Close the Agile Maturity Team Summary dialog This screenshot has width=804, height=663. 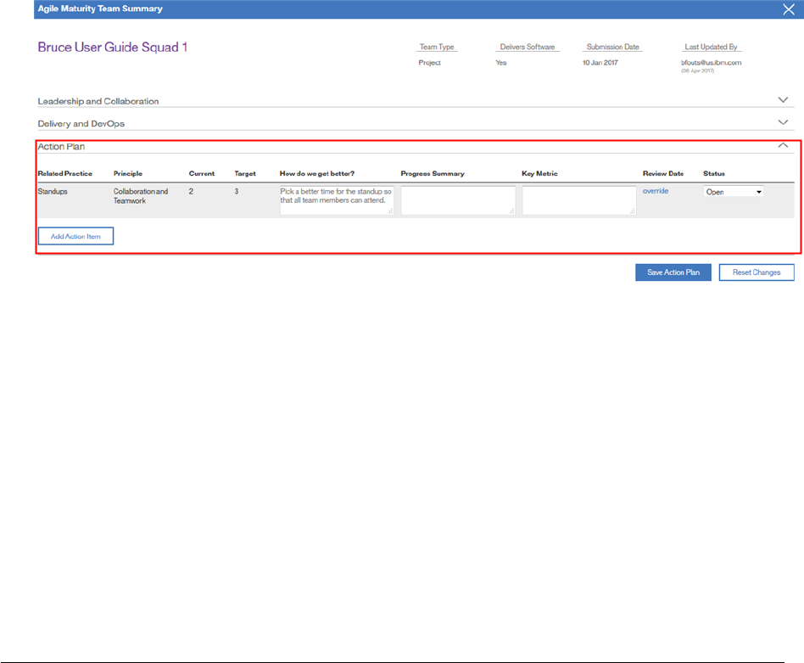click(x=788, y=9)
